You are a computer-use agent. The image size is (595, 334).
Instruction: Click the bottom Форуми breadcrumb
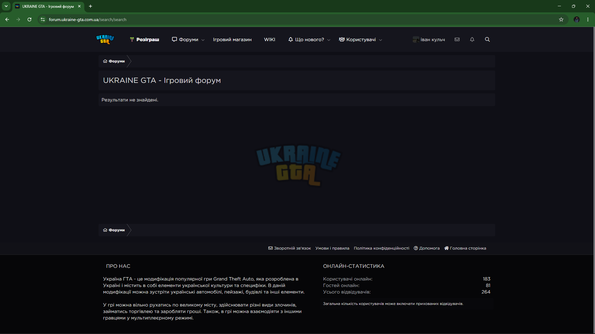pyautogui.click(x=114, y=230)
